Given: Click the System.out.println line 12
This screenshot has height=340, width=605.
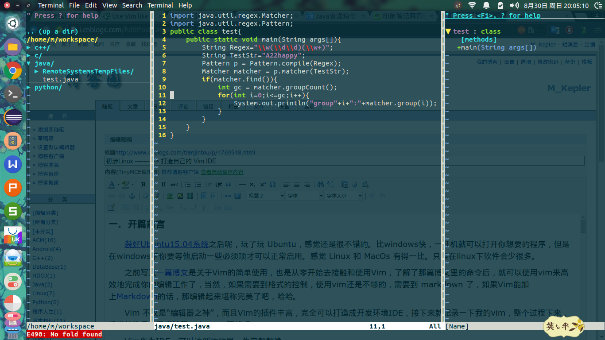Looking at the screenshot, I should coord(335,103).
